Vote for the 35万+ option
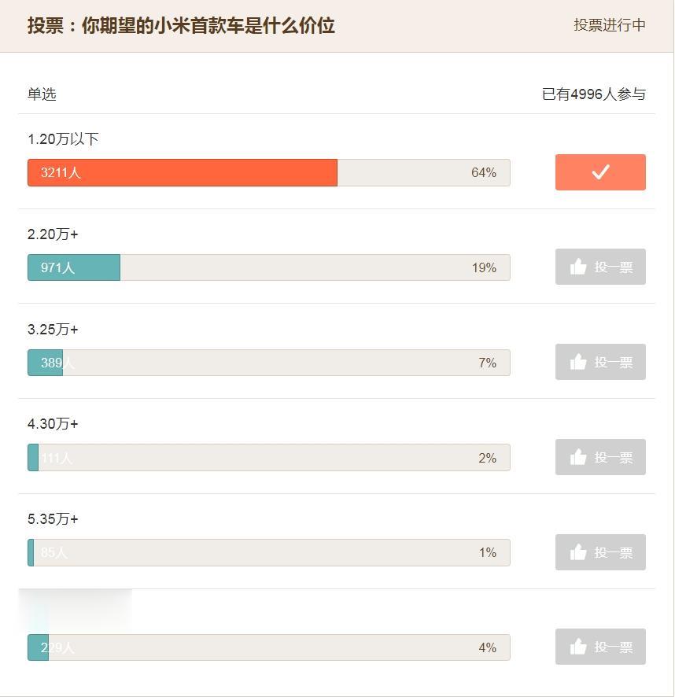 click(x=600, y=552)
